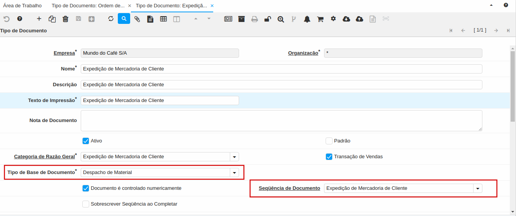Create a new record with the plus icon
The width and height of the screenshot is (516, 216).
(x=39, y=19)
